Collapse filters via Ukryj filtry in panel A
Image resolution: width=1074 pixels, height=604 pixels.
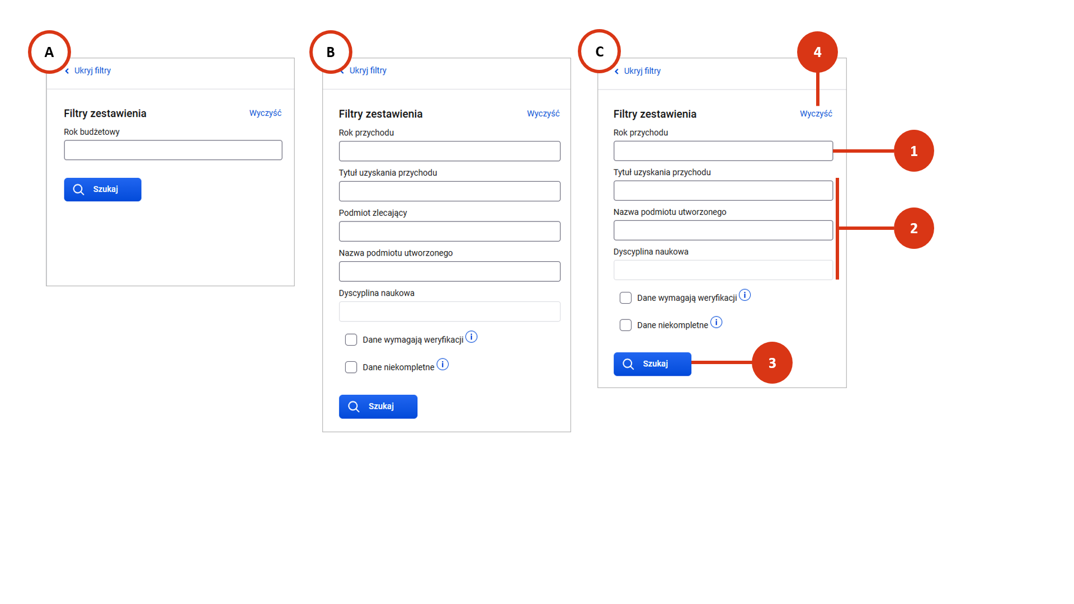(92, 70)
